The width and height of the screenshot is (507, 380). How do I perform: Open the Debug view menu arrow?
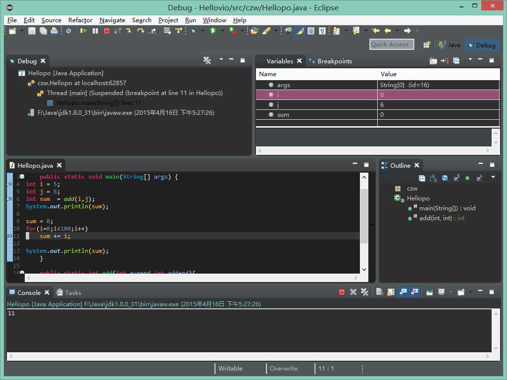tap(221, 59)
